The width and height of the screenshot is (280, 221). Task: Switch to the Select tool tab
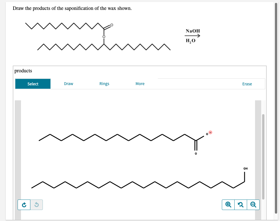coord(33,84)
